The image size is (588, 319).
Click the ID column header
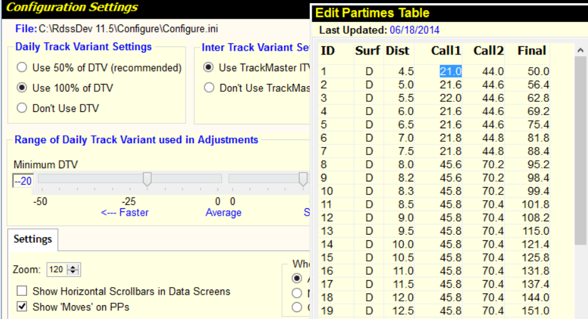pos(328,51)
